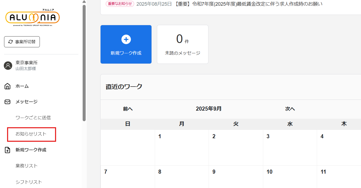Click the document-plus icon next to 新規ワーク作成
Image resolution: width=361 pixels, height=188 pixels.
coord(8,150)
